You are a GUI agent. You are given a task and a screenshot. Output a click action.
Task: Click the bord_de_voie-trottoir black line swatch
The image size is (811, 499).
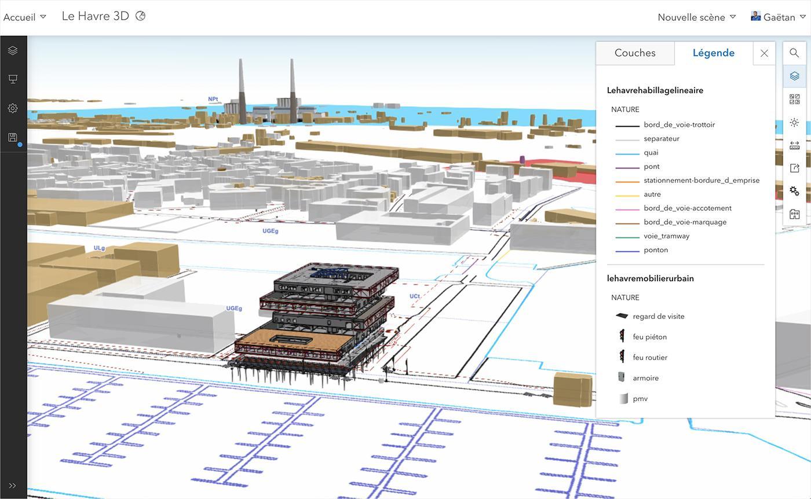(x=627, y=126)
